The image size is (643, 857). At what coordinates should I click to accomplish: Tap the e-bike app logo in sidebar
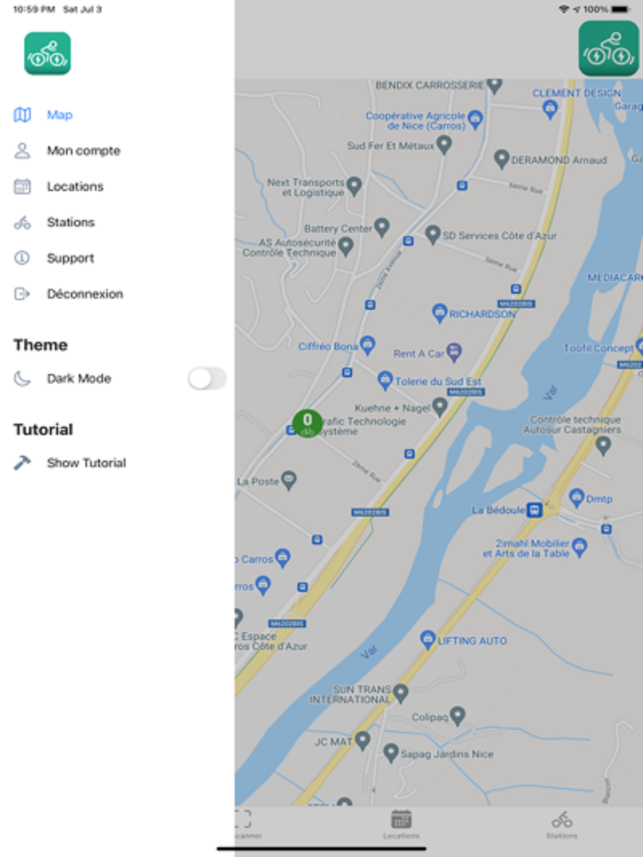tap(48, 54)
